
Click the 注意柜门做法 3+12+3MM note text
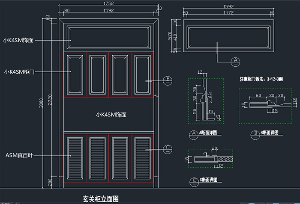tap(261, 79)
